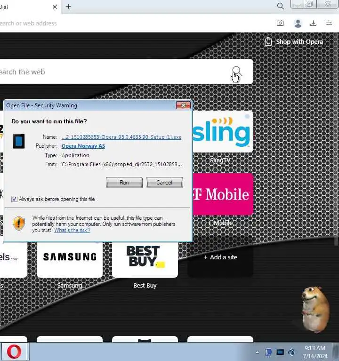Open the Samsung speed dial tile
Screen dimensions: 339x361
pyautogui.click(x=70, y=259)
